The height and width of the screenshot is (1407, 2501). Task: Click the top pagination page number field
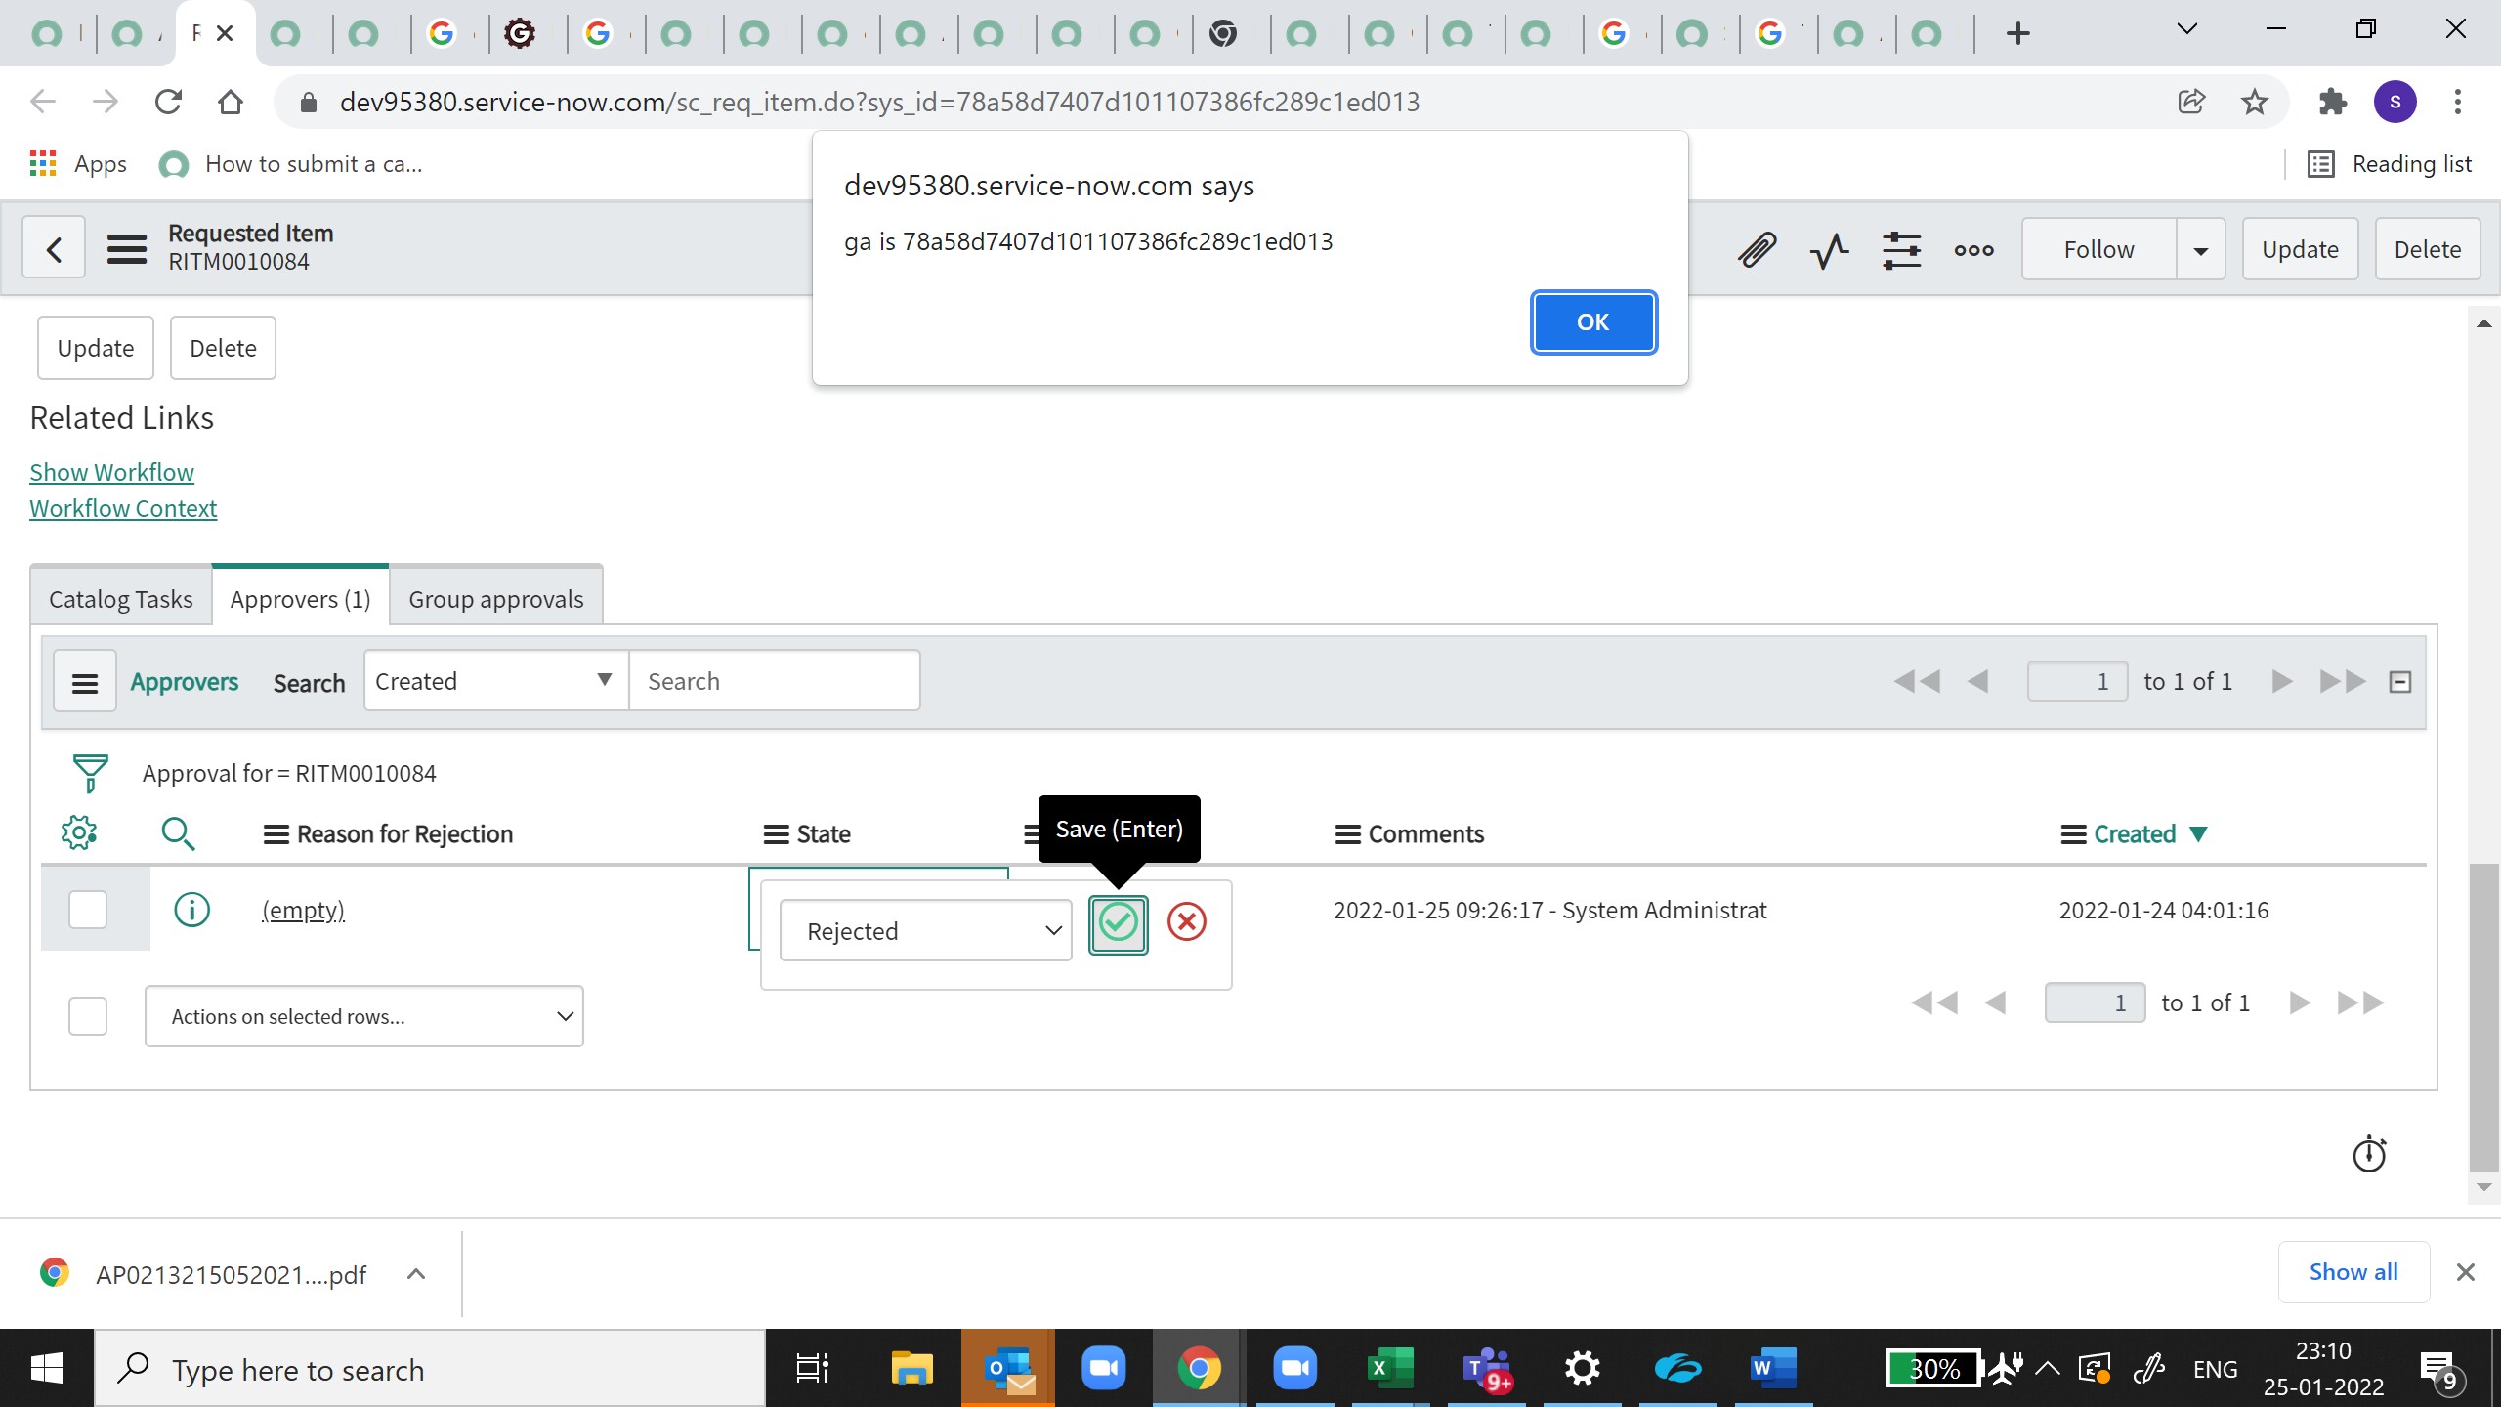click(2077, 681)
